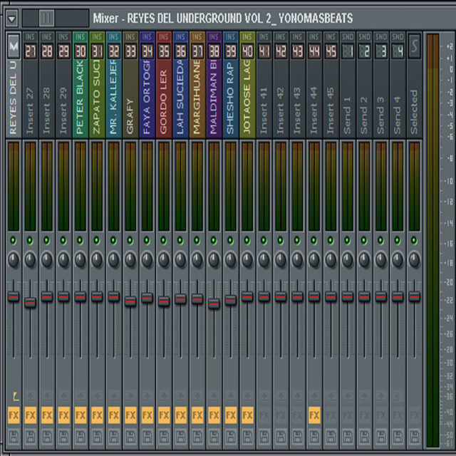This screenshot has width=456, height=456.
Task: Click the pan knob on FAYA ORTOGF track
Action: point(147,260)
